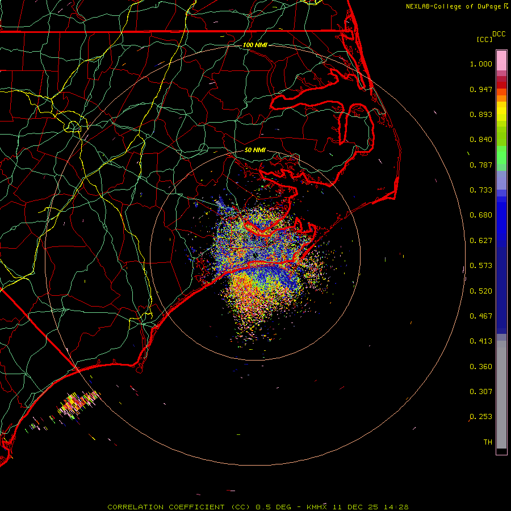
Task: Click the 0.573 scale value
Action: pyautogui.click(x=481, y=266)
